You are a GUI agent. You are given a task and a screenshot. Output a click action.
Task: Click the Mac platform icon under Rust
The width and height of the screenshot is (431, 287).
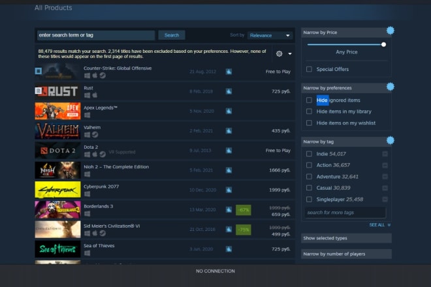(95, 95)
